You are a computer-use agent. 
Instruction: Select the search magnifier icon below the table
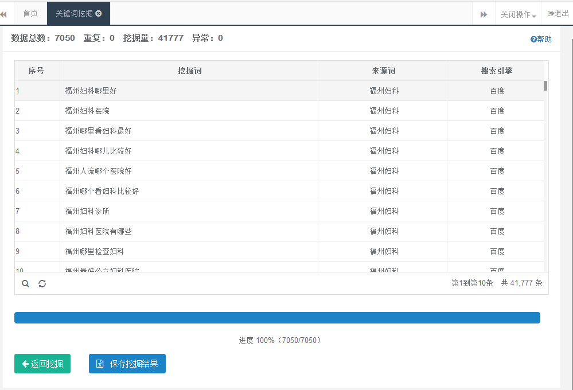pos(25,283)
